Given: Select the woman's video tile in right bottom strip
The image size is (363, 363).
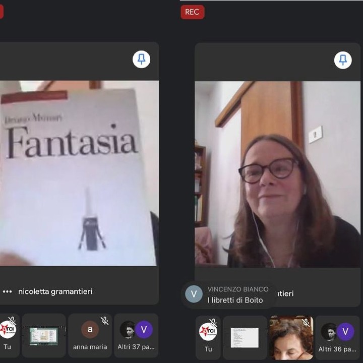Looking at the screenshot, I should 291,337.
